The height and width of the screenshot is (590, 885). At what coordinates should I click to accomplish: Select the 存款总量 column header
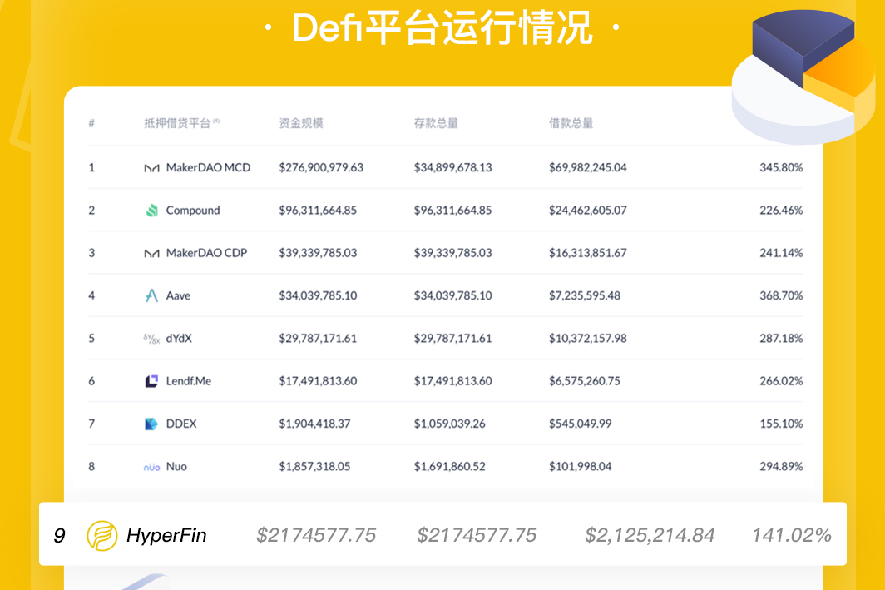click(436, 123)
